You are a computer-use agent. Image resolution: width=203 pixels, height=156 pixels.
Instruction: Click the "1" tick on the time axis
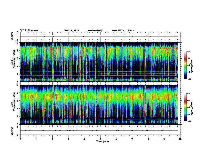36,139
